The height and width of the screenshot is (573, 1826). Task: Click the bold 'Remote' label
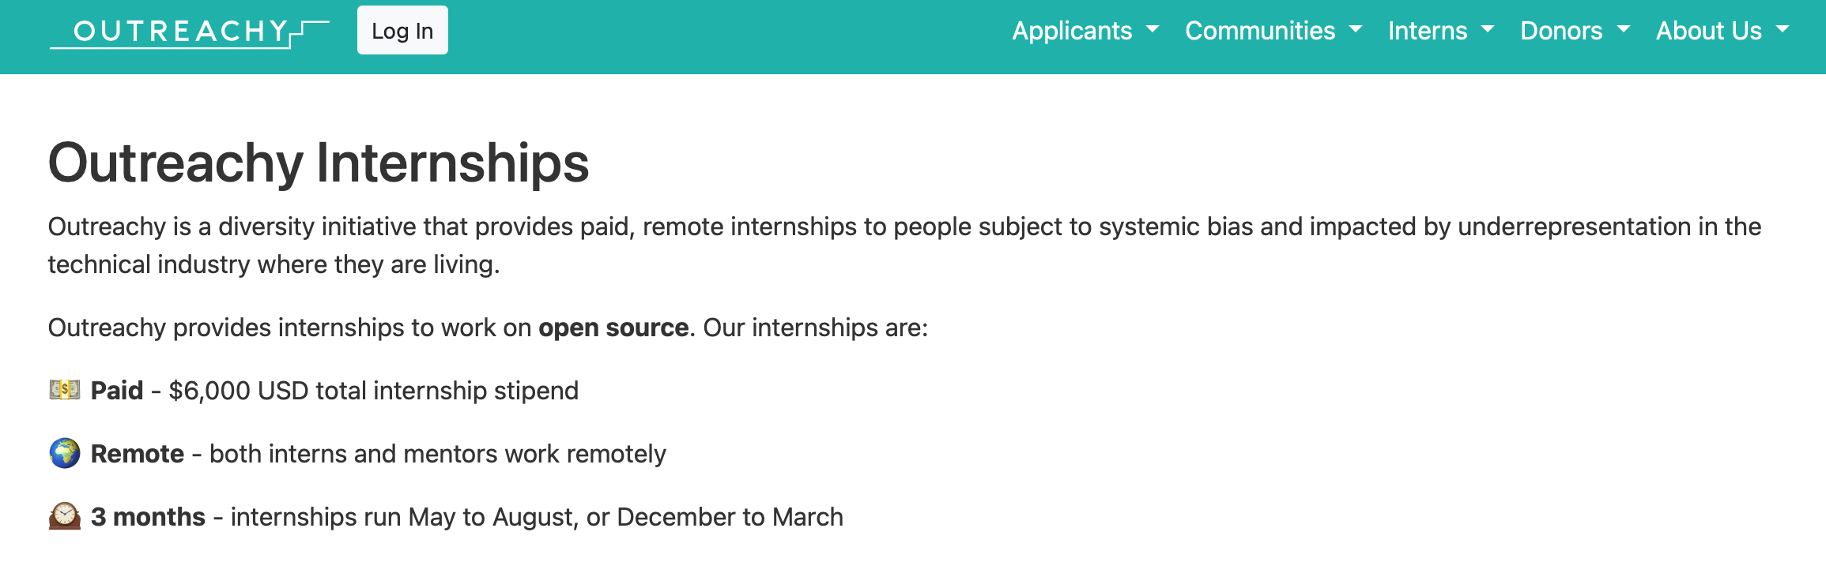(x=138, y=454)
